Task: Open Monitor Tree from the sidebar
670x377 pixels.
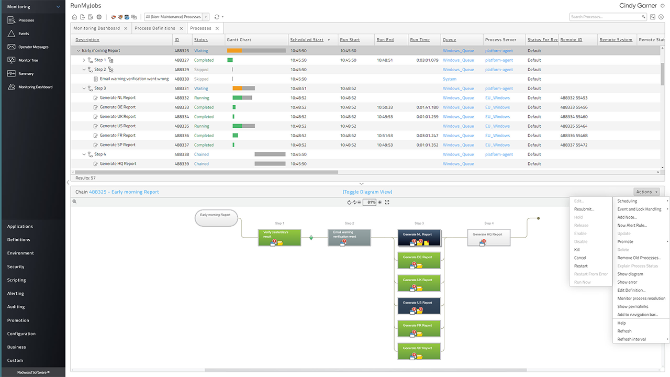Action: (x=28, y=60)
